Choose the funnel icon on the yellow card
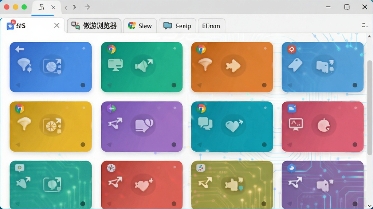Viewport: 373px width, 209px height. tap(24, 124)
